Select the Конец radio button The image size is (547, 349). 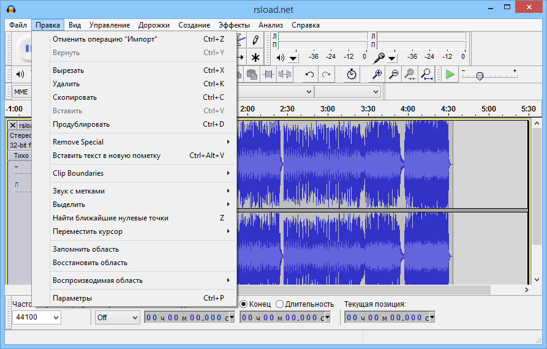[244, 304]
